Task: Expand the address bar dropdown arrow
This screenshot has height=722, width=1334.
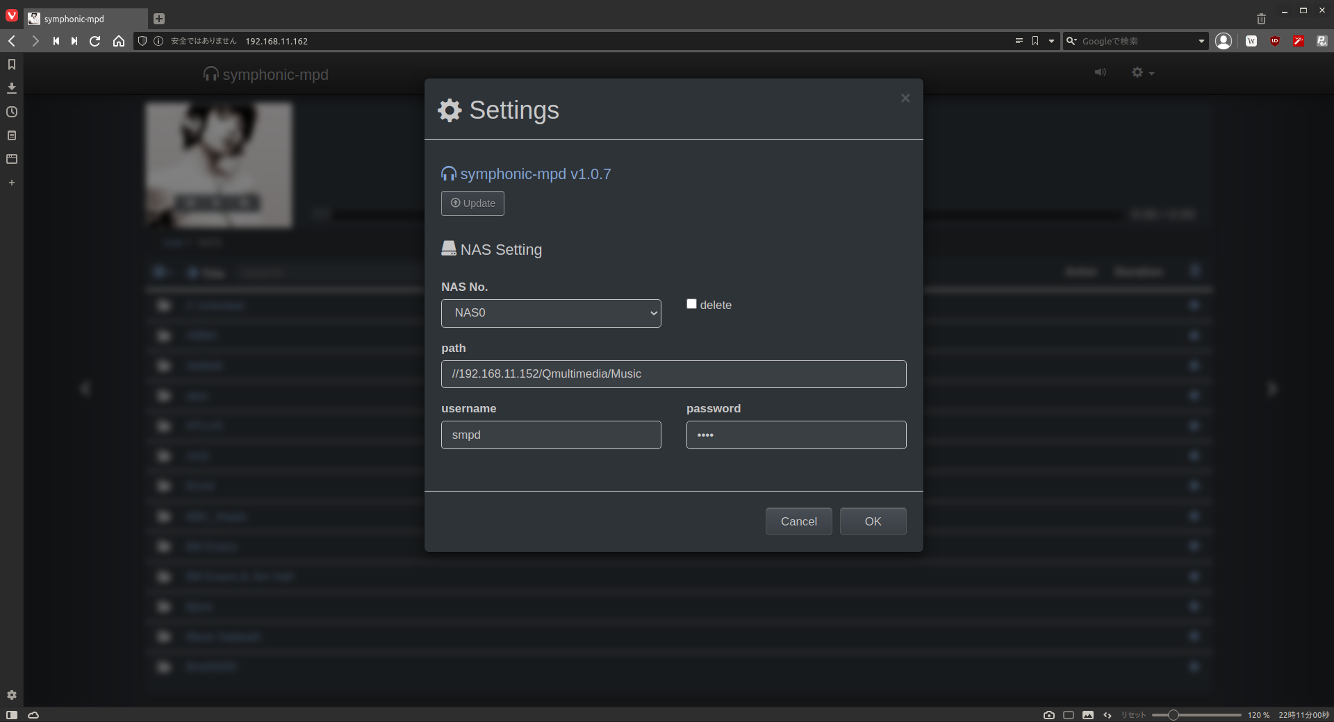Action: point(1051,41)
